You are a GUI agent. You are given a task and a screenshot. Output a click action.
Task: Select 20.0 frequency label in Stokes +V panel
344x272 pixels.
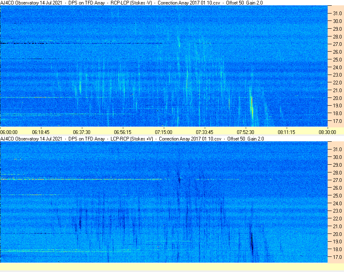(x=337, y=234)
